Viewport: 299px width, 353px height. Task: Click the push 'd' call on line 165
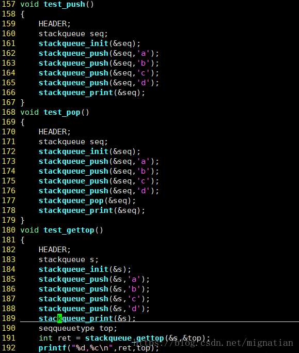click(99, 83)
